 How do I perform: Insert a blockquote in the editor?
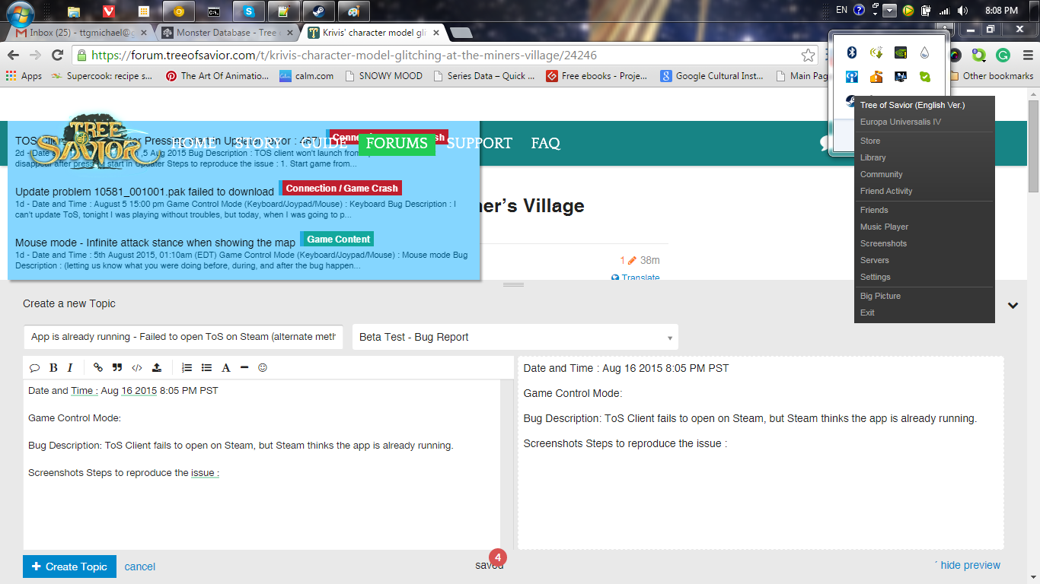click(117, 368)
